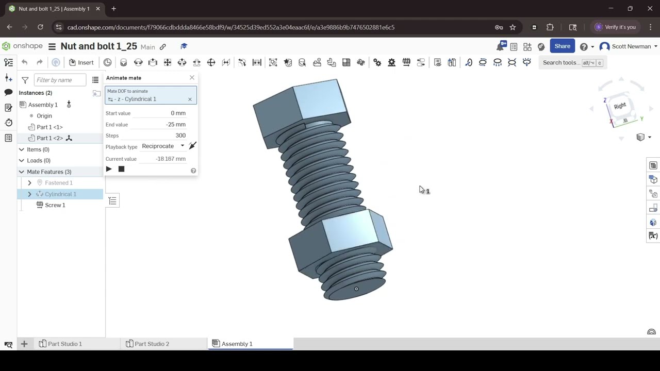Close the Animate mate dialog

(x=192, y=78)
